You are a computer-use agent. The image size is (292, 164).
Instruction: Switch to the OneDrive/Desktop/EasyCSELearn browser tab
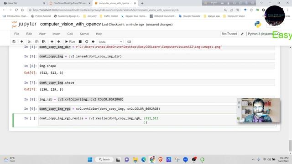70,3
